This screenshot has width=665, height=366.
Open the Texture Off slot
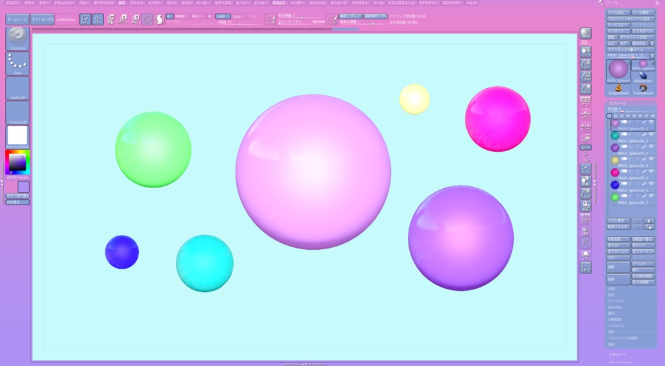click(18, 113)
